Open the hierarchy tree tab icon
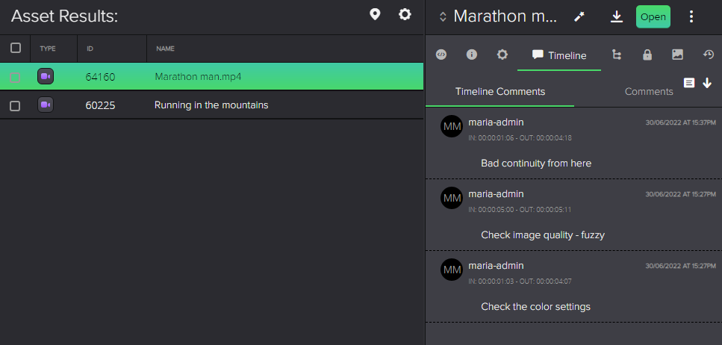 click(617, 55)
